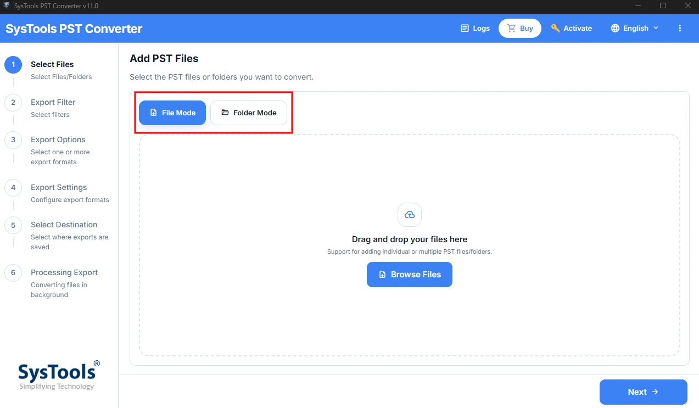Screen dimensions: 699x408
Task: Click the SysTools logo
Action: [x=59, y=375]
